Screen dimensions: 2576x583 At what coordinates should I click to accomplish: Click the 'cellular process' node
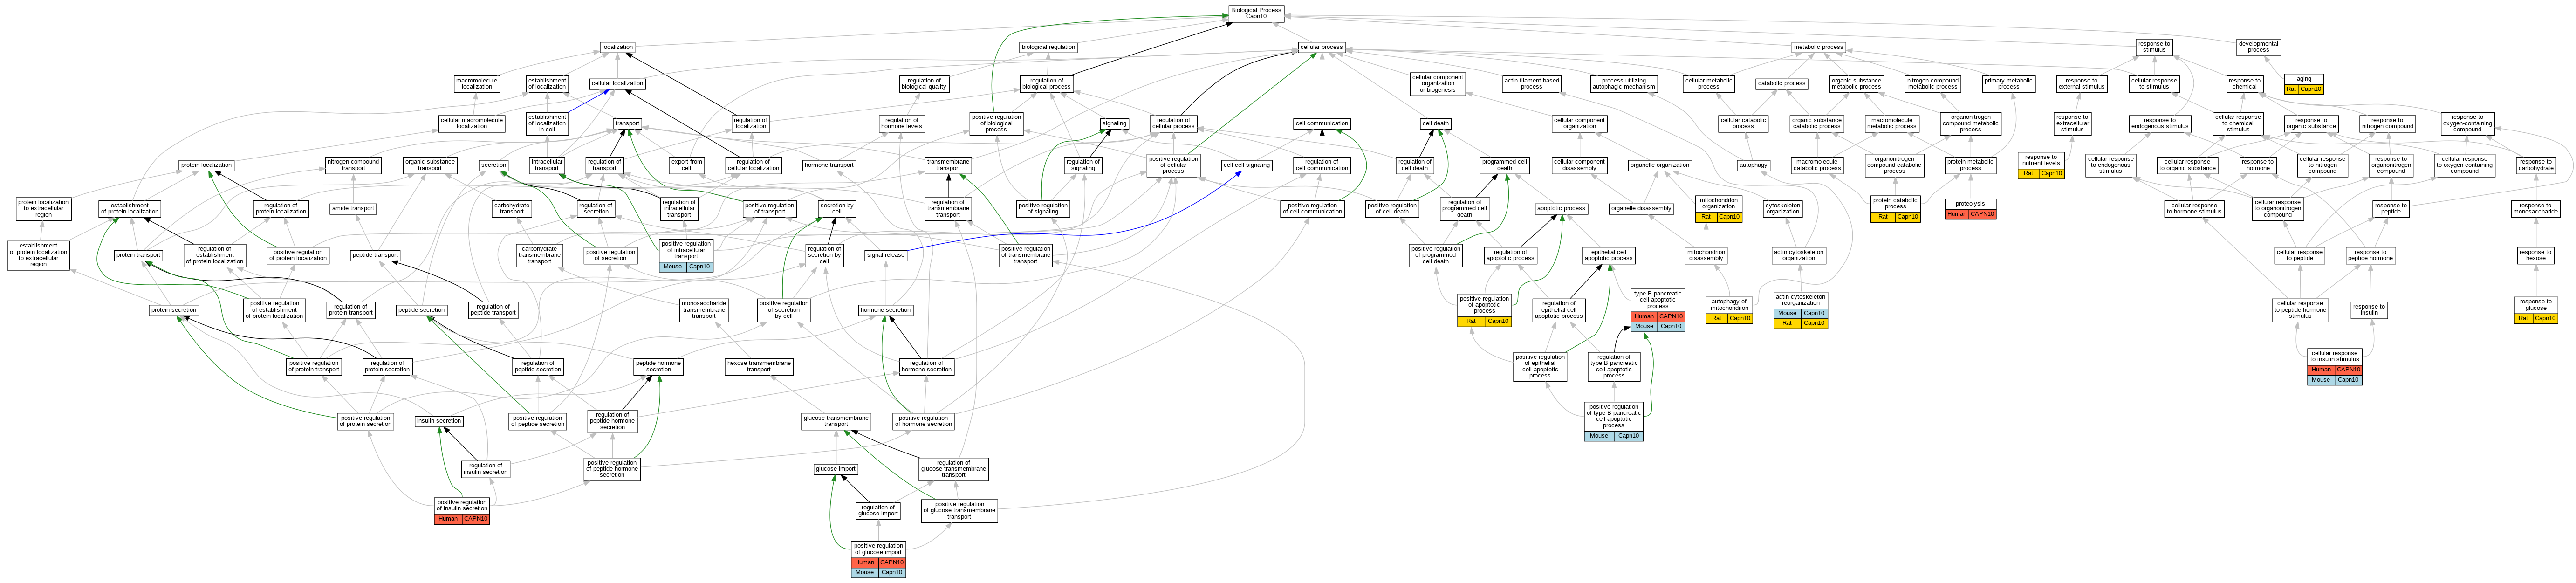point(1321,47)
